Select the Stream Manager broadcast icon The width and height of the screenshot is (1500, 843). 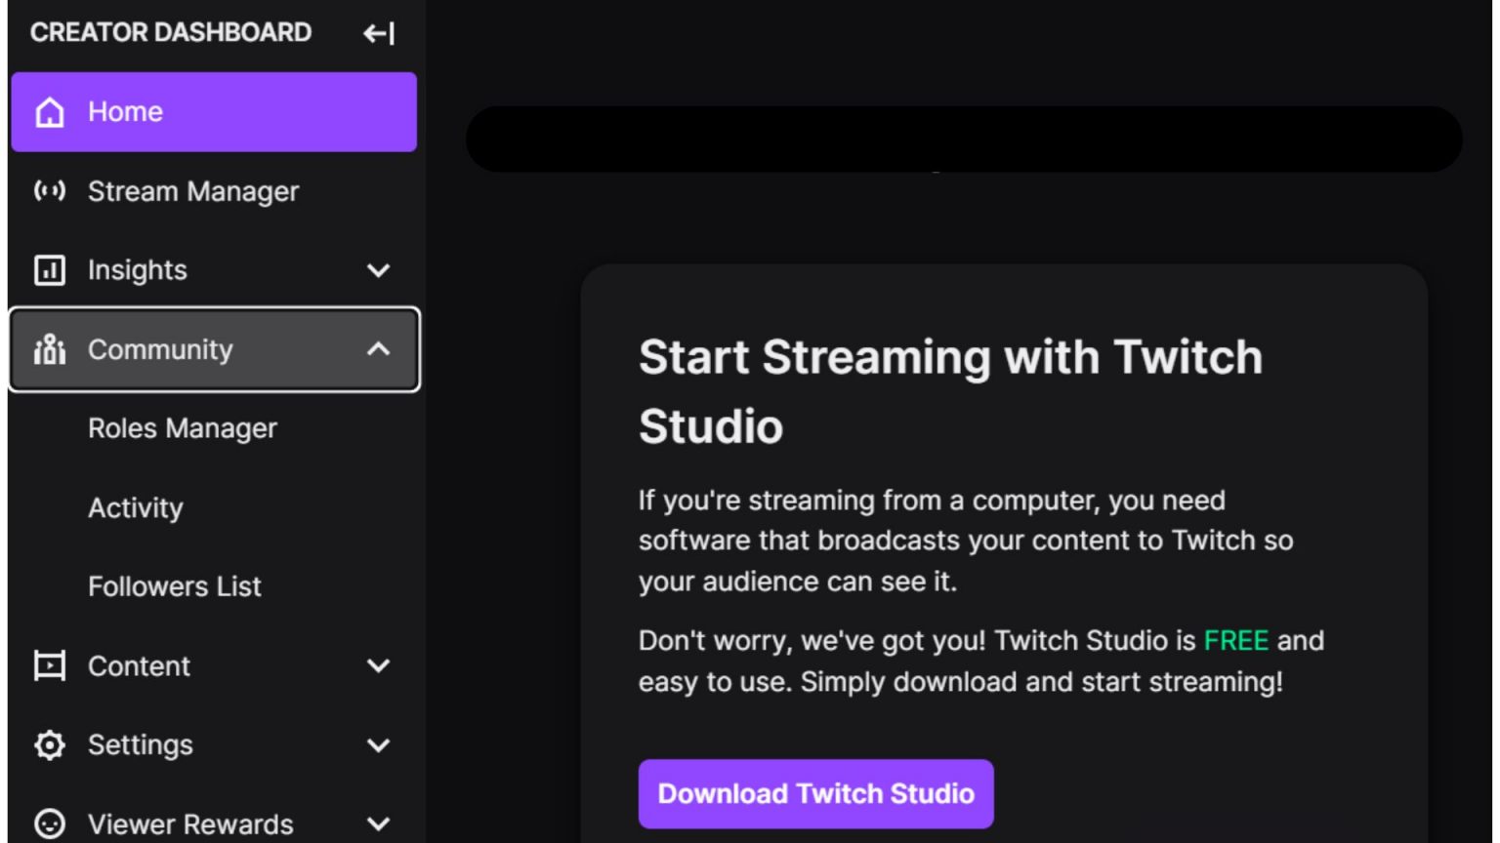click(x=48, y=191)
